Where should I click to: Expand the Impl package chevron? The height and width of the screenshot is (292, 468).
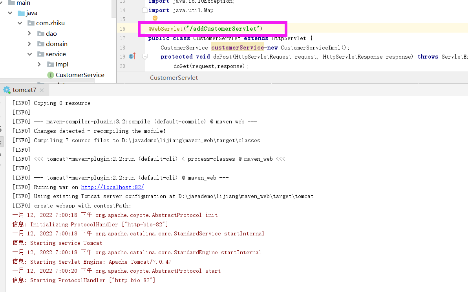pos(39,64)
